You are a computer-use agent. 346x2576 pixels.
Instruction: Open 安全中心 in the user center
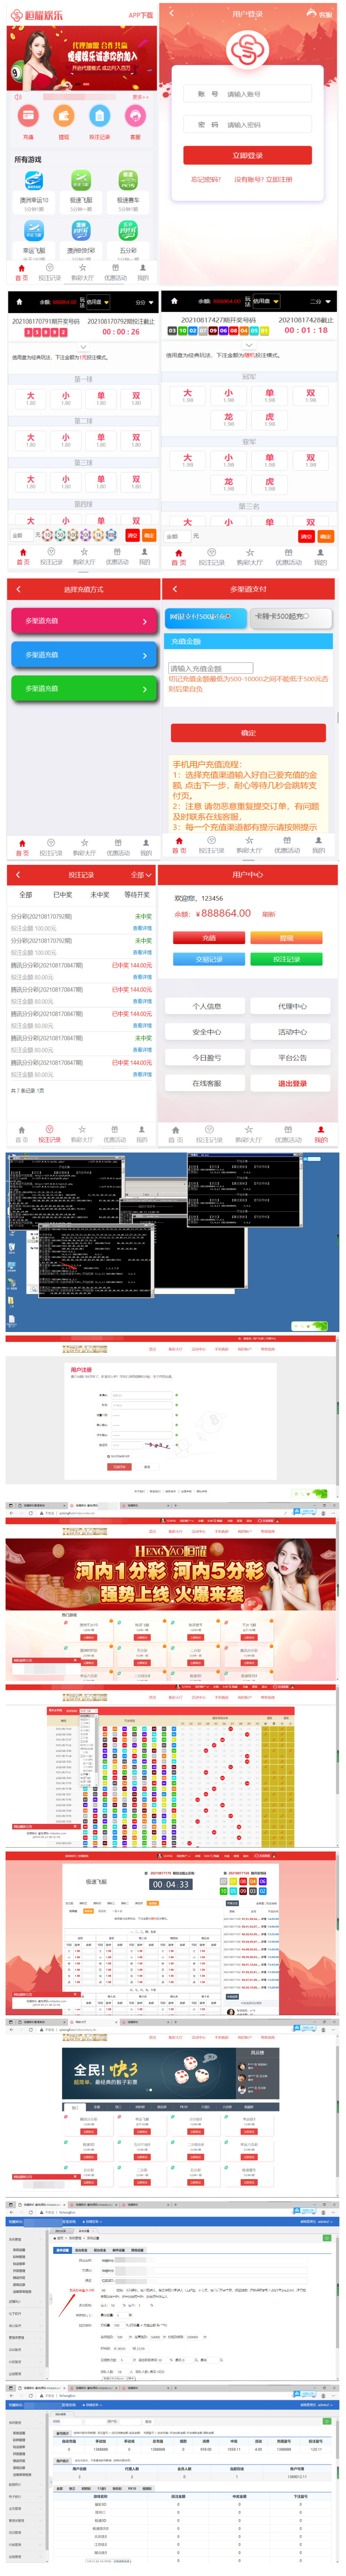tap(207, 1032)
